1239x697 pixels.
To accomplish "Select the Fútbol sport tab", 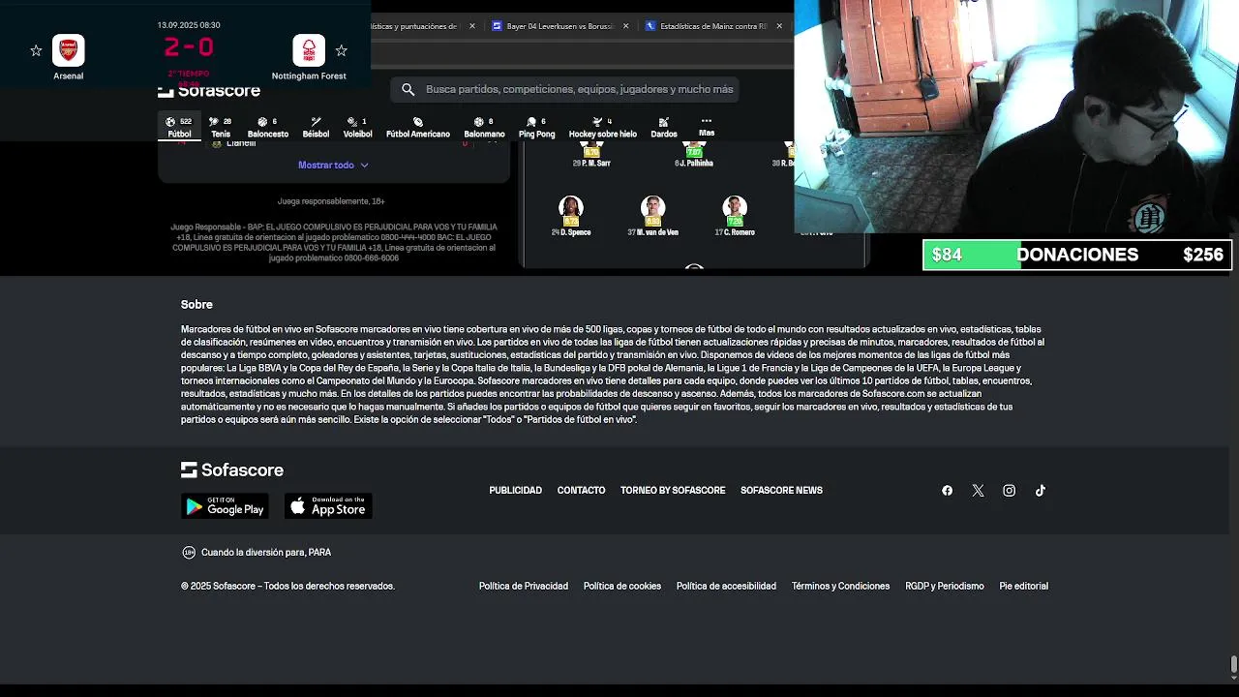I will tap(179, 128).
